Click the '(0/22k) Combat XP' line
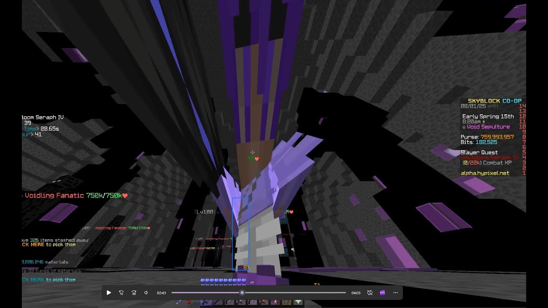Viewport: 548px width, 308px height. point(487,163)
